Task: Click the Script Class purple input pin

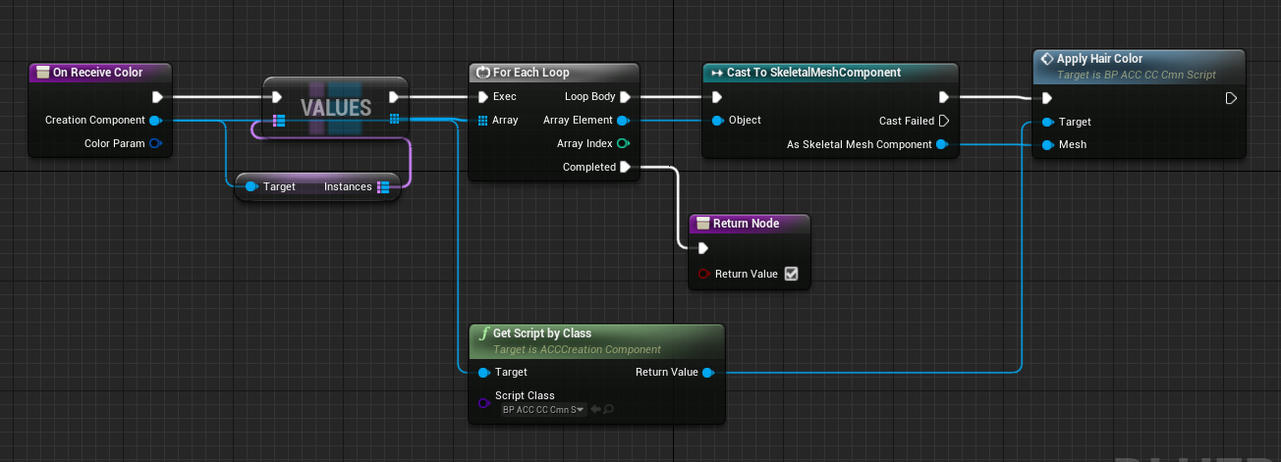Action: (x=483, y=402)
